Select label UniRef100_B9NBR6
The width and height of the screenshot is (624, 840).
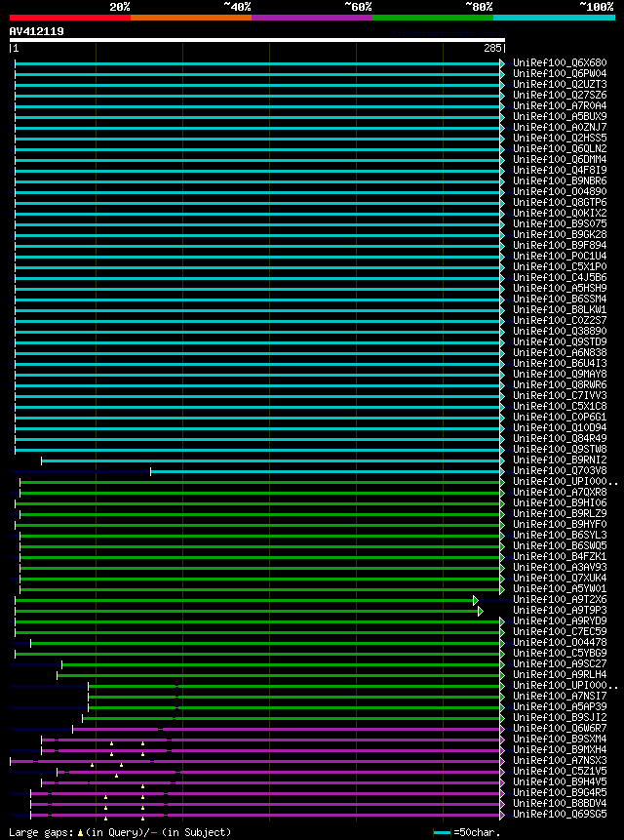click(560, 181)
